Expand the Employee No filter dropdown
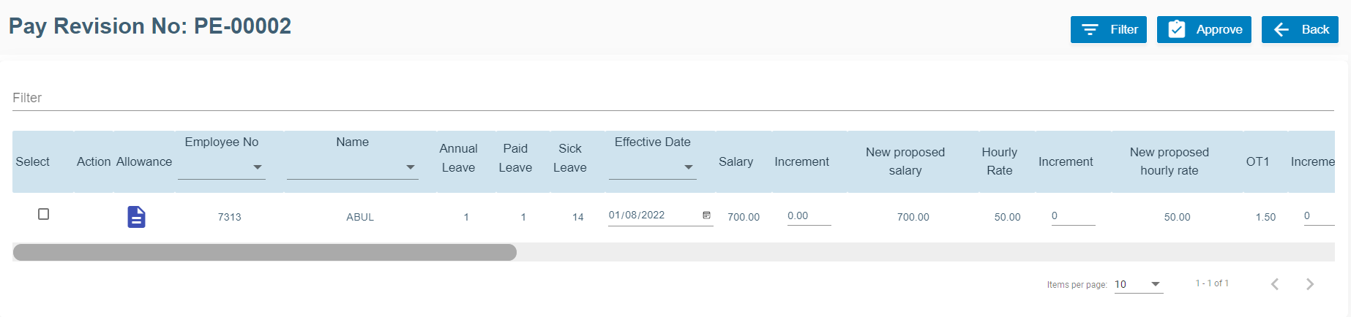The height and width of the screenshot is (317, 1351). 257,167
